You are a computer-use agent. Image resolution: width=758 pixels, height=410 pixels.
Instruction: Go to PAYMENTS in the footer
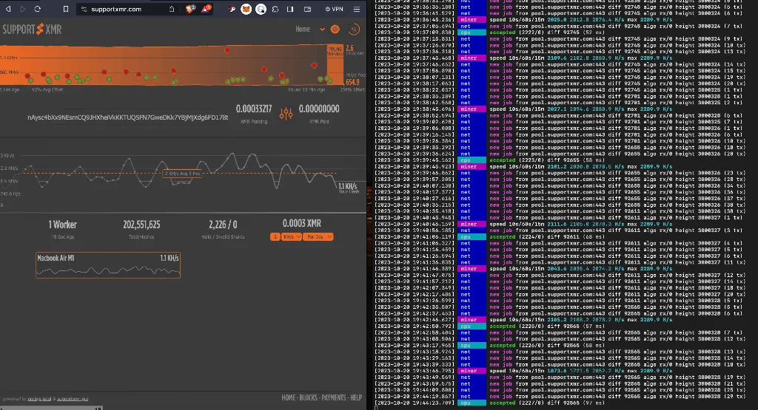[334, 398]
